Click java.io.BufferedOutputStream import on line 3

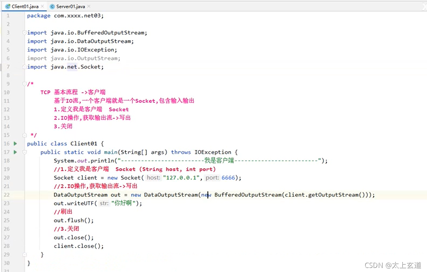pyautogui.click(x=99, y=33)
